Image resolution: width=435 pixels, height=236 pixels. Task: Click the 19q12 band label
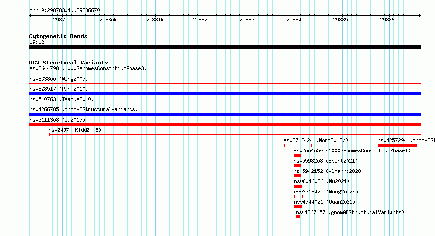pos(37,42)
